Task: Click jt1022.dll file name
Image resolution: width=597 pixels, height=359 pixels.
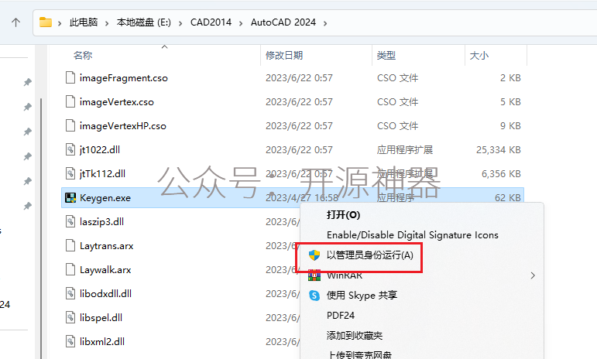Action: click(x=100, y=150)
